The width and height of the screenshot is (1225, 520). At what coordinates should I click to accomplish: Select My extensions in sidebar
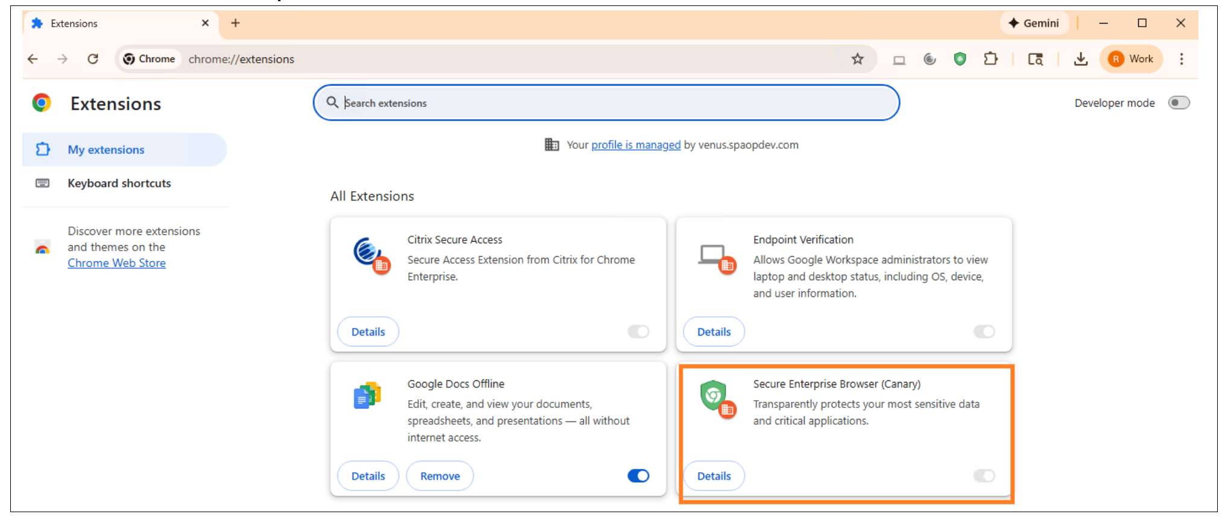click(106, 149)
